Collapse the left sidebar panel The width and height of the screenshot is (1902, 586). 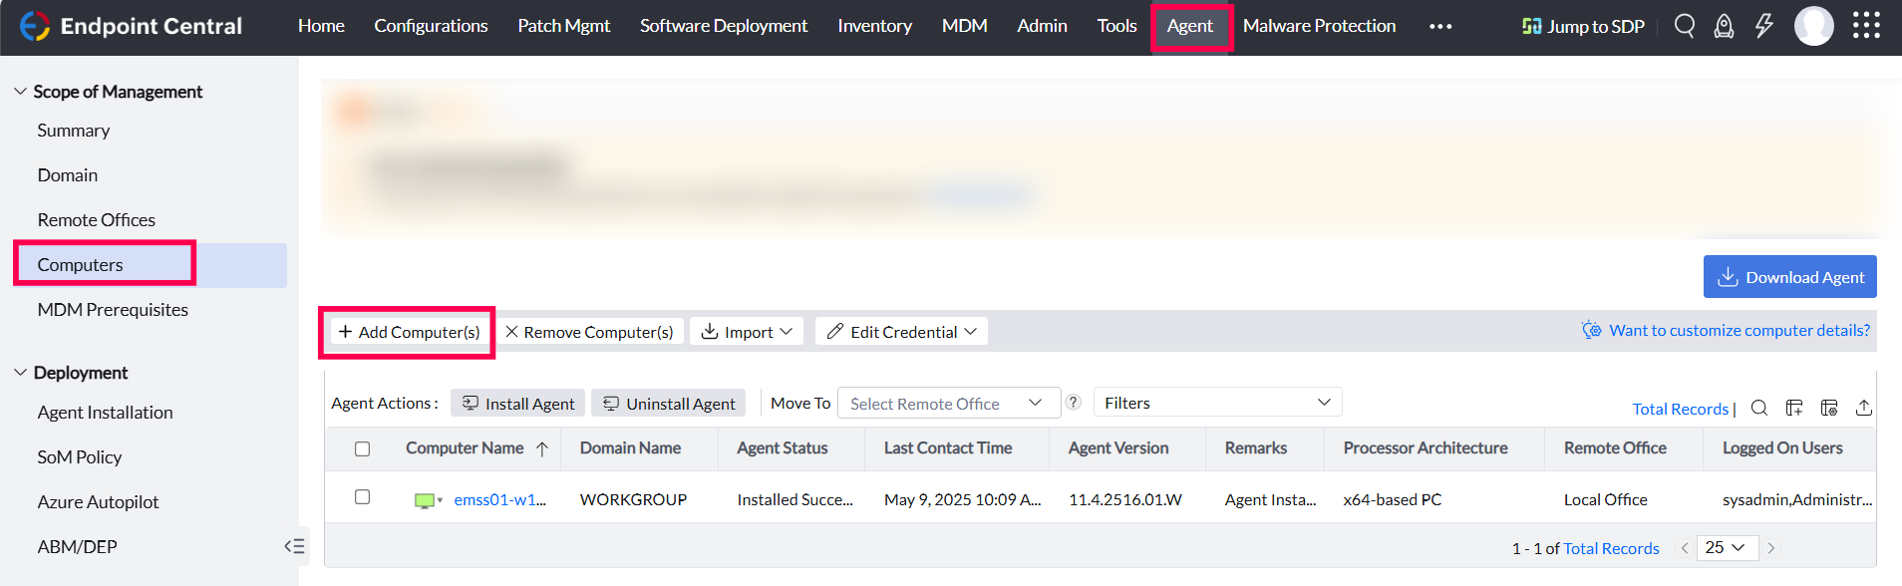coord(294,546)
